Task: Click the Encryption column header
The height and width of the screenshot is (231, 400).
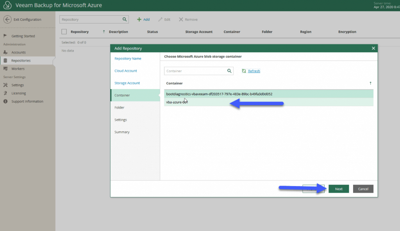Action: [347, 32]
